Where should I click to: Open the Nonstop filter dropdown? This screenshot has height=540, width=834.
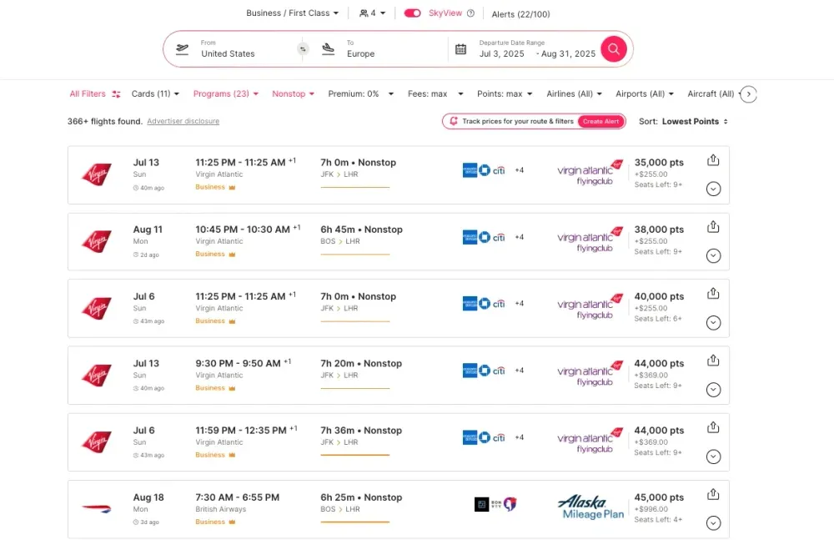pyautogui.click(x=293, y=94)
